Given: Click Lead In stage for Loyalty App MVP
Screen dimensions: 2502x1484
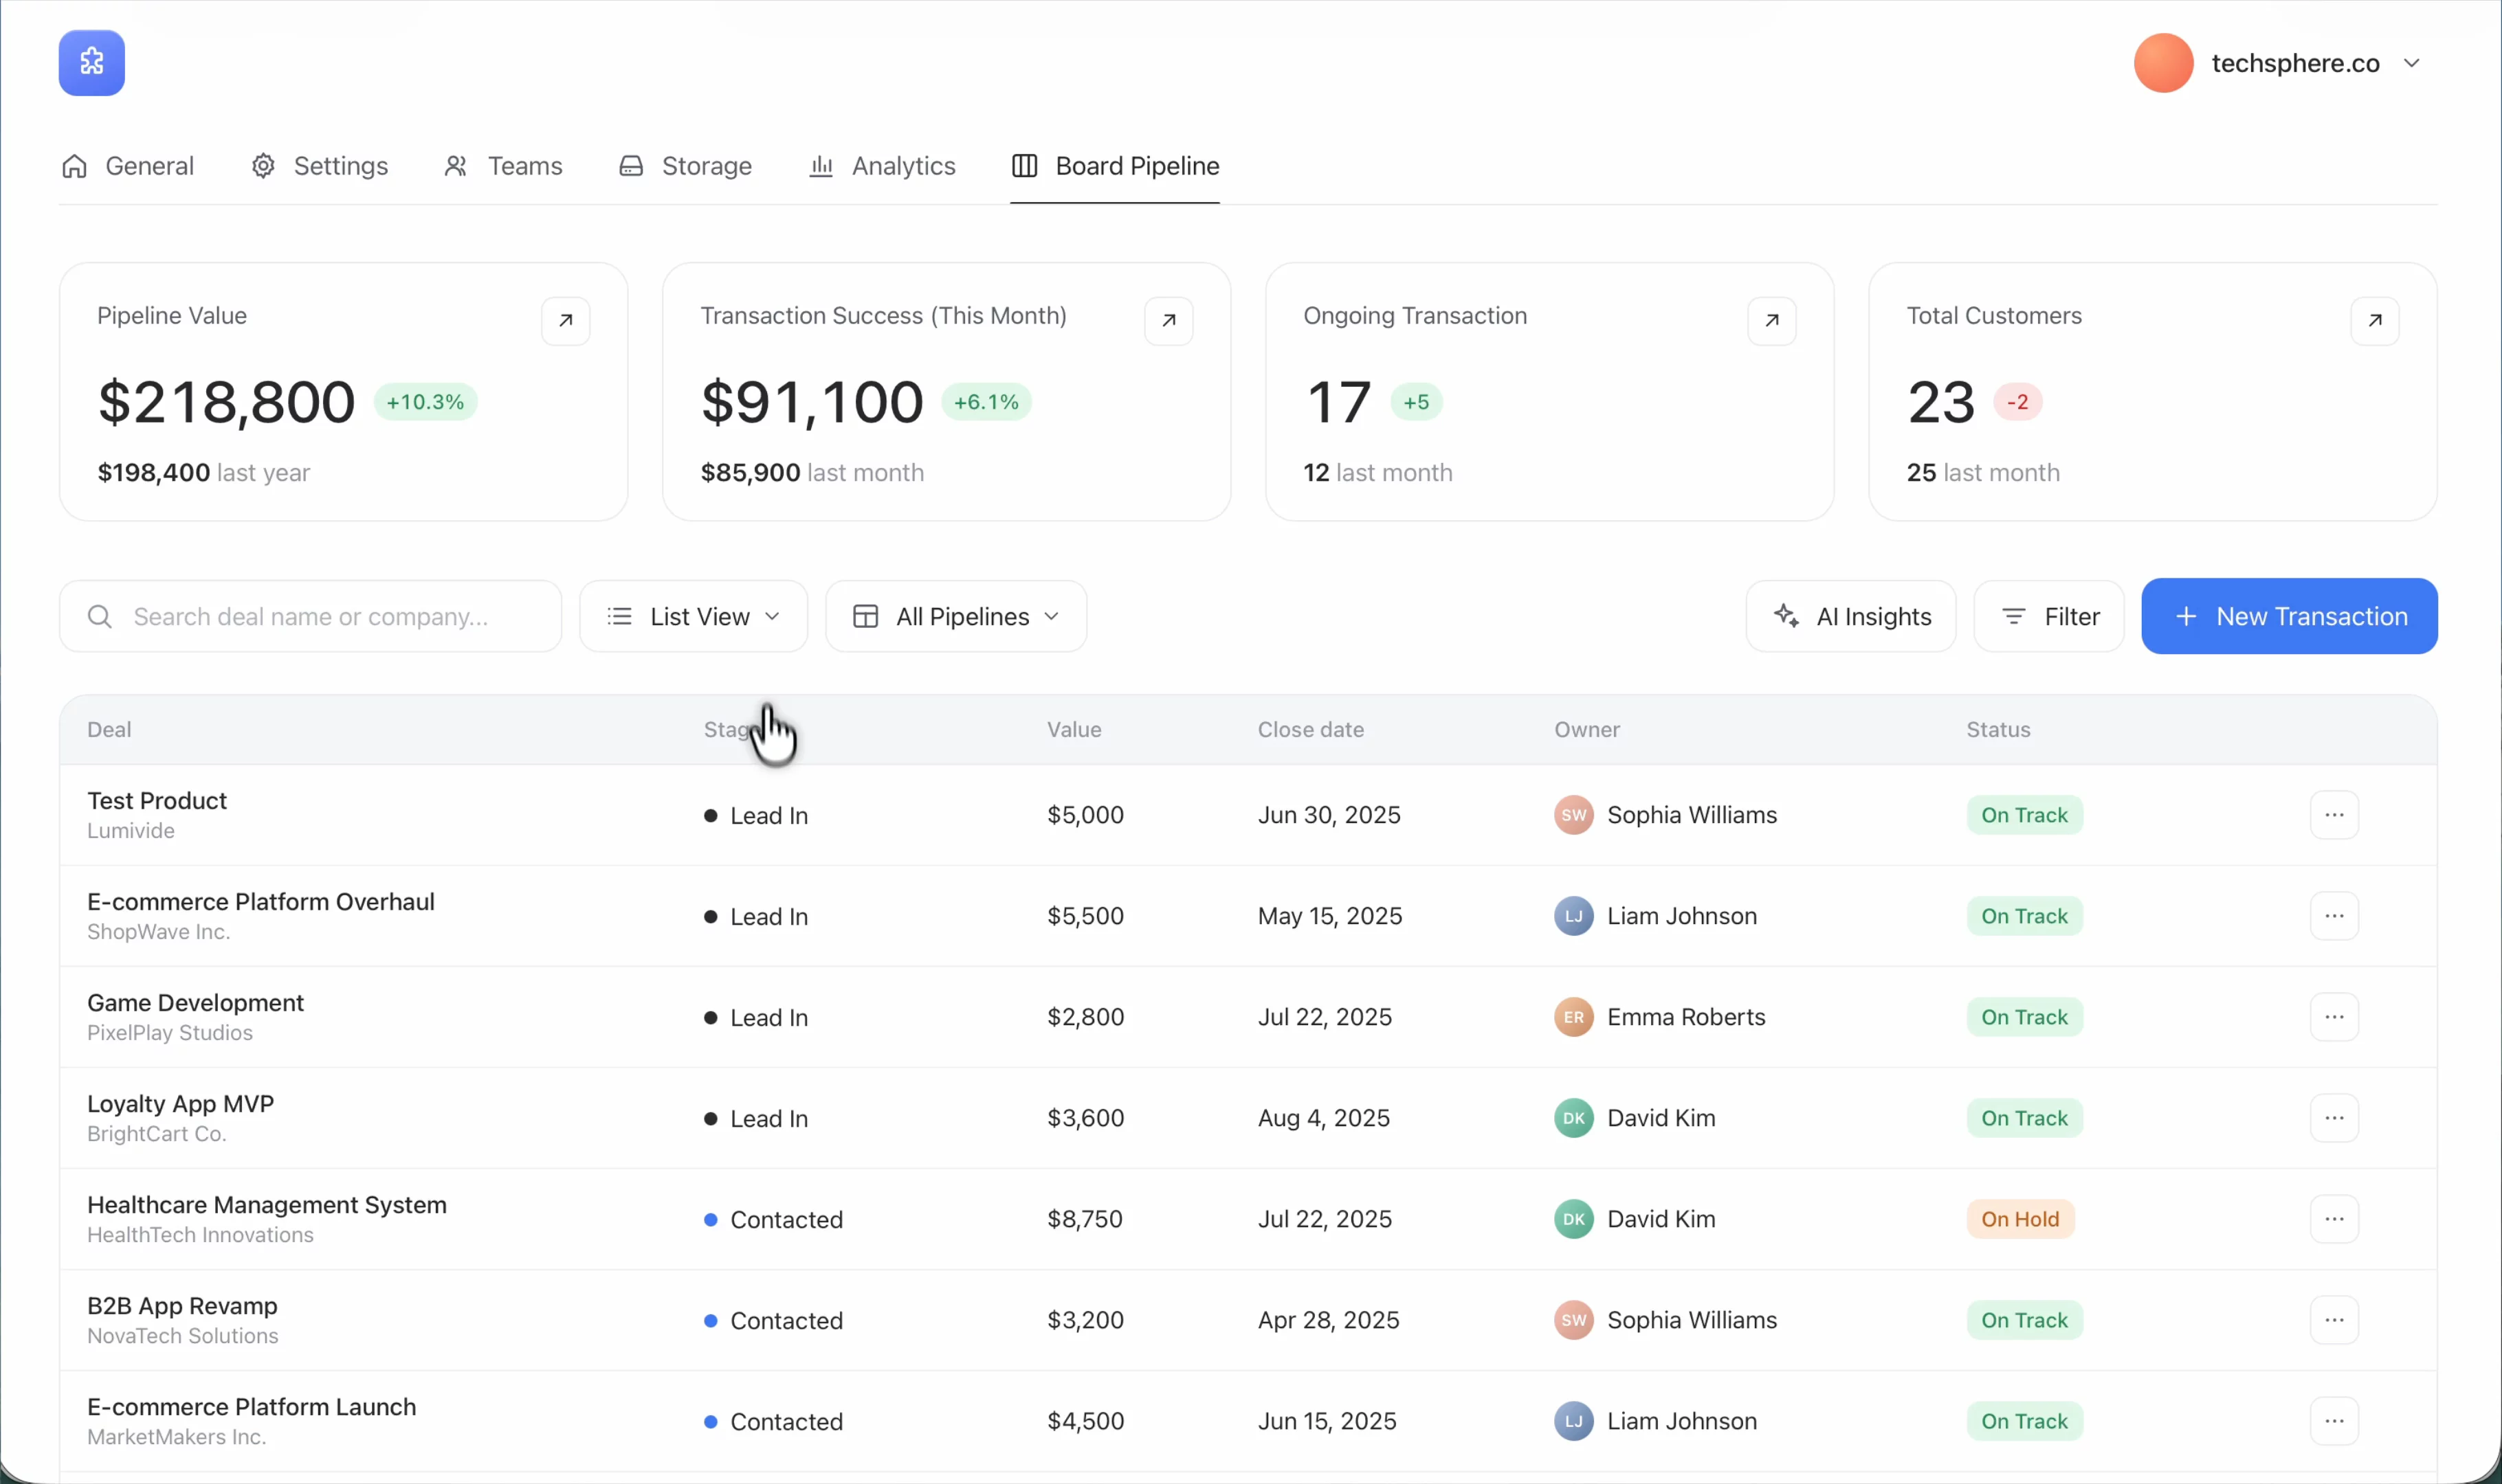Looking at the screenshot, I should (755, 1119).
